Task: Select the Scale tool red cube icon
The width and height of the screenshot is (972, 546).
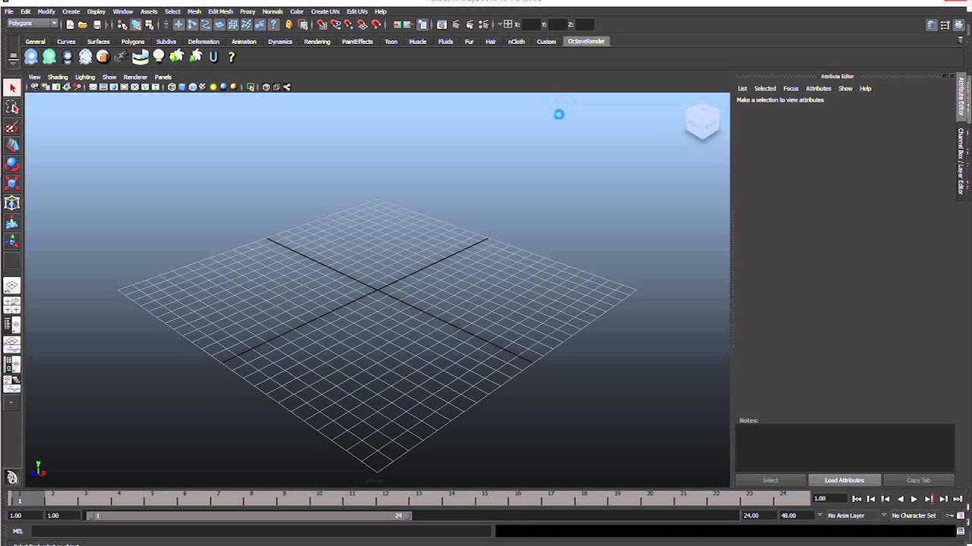Action: (x=12, y=183)
